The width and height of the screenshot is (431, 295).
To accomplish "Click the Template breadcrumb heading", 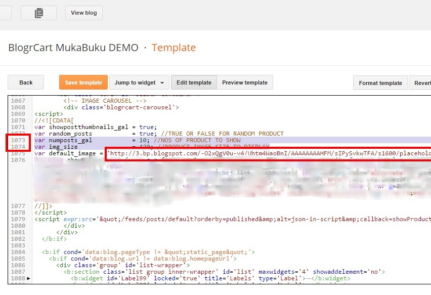I will click(x=174, y=48).
